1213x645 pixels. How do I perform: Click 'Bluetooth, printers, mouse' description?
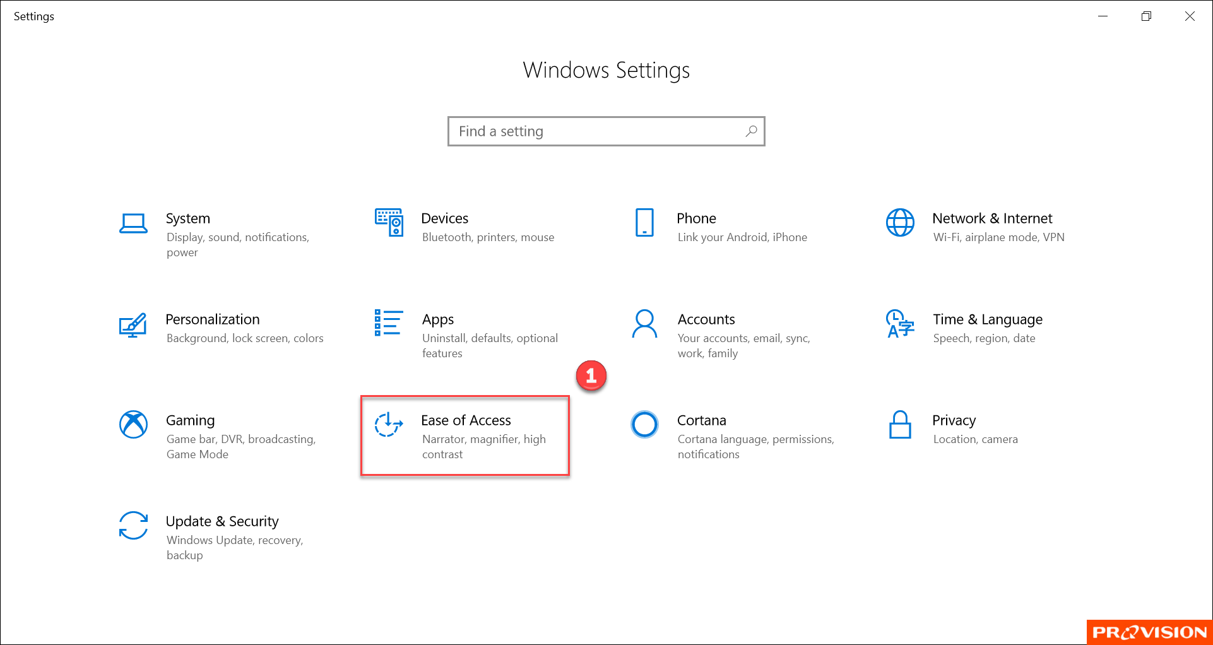click(488, 237)
